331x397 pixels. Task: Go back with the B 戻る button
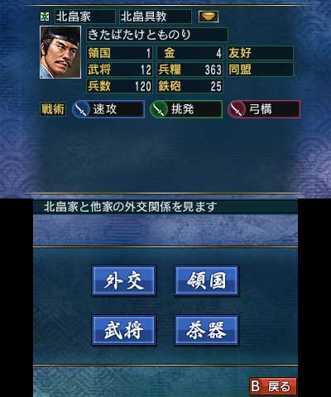tap(273, 386)
